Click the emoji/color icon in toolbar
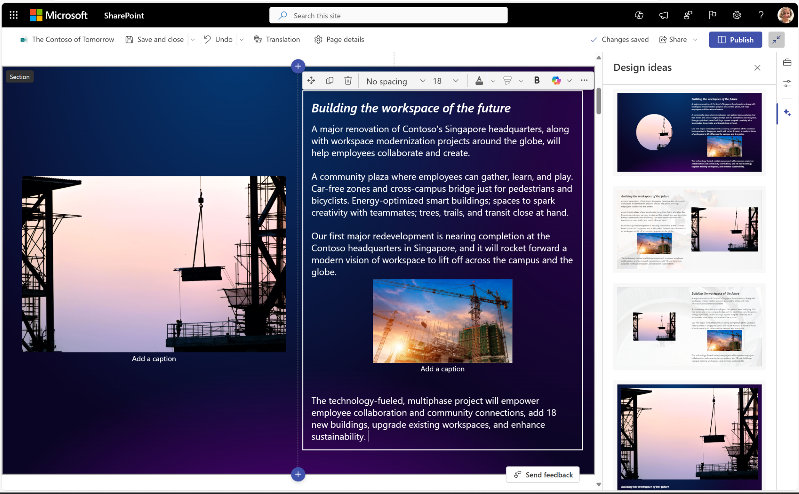 pyautogui.click(x=556, y=80)
